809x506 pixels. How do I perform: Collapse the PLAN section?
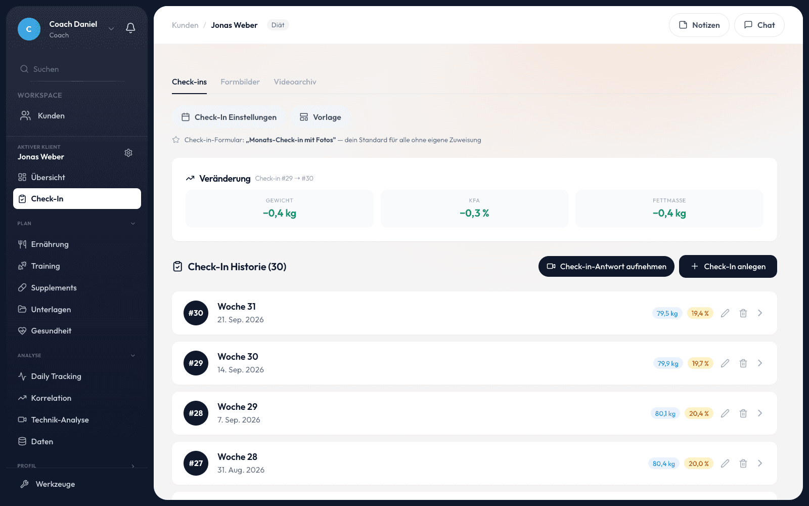(x=133, y=223)
